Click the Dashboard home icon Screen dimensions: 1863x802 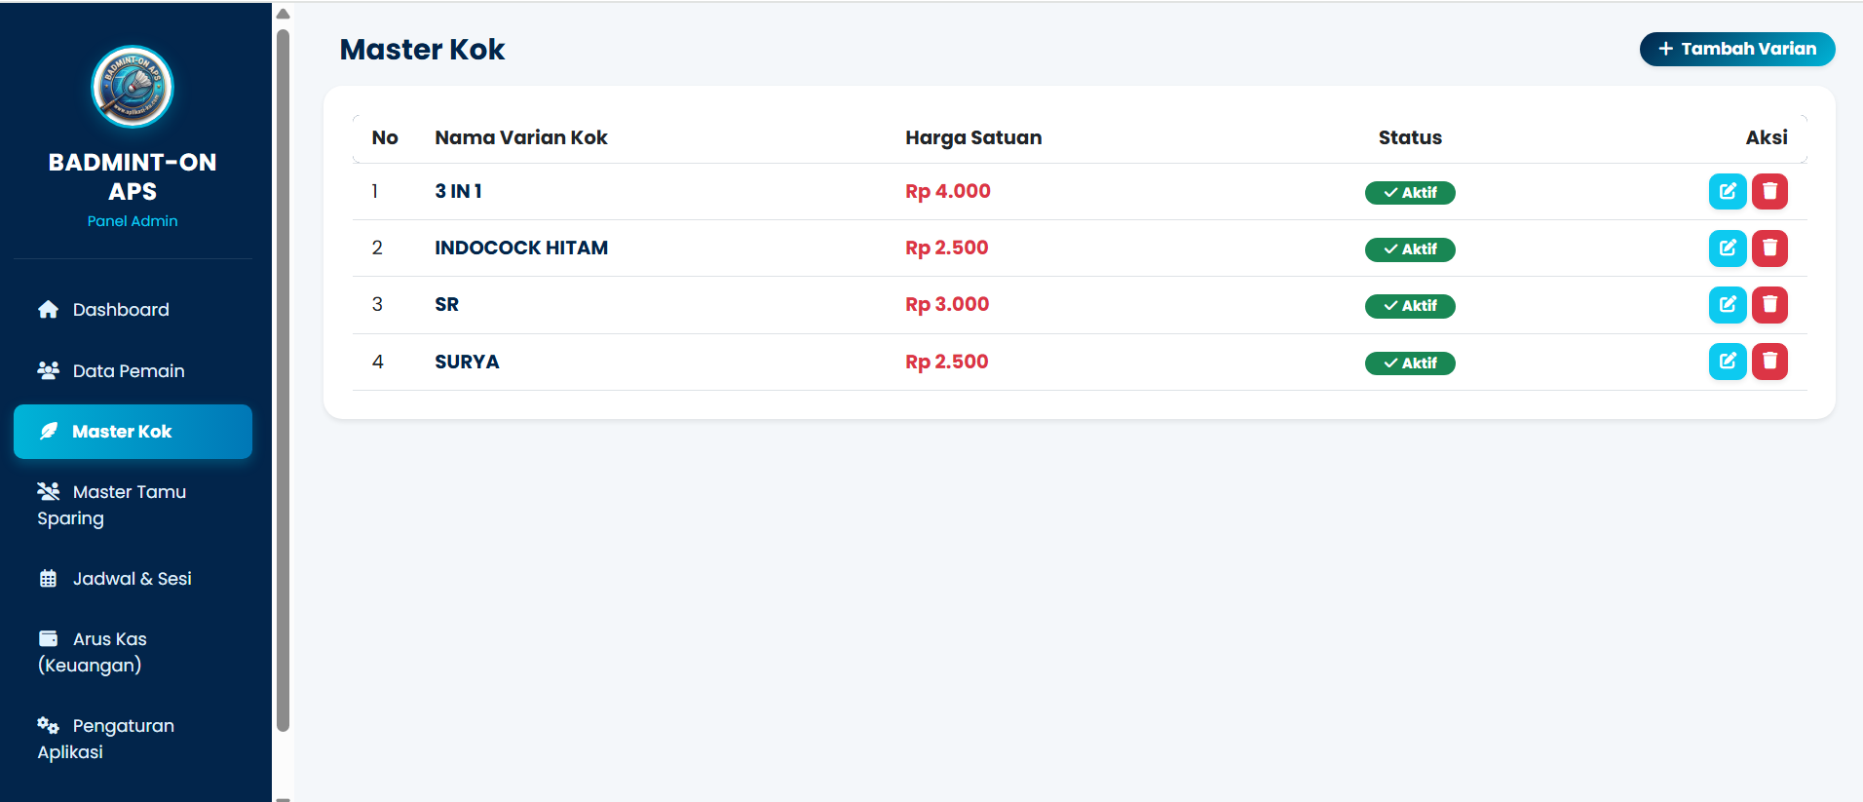pos(48,310)
